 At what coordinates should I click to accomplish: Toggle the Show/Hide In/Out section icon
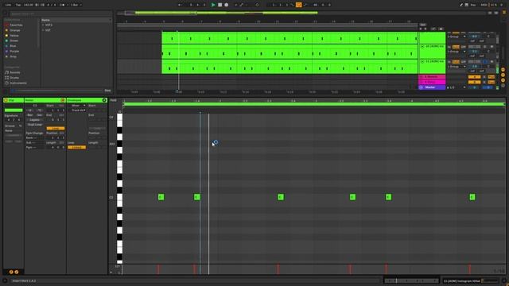pyautogui.click(x=503, y=70)
